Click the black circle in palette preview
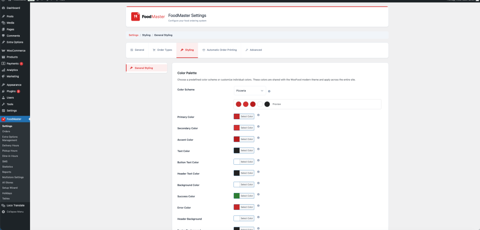Image resolution: width=480 pixels, height=230 pixels. (267, 104)
